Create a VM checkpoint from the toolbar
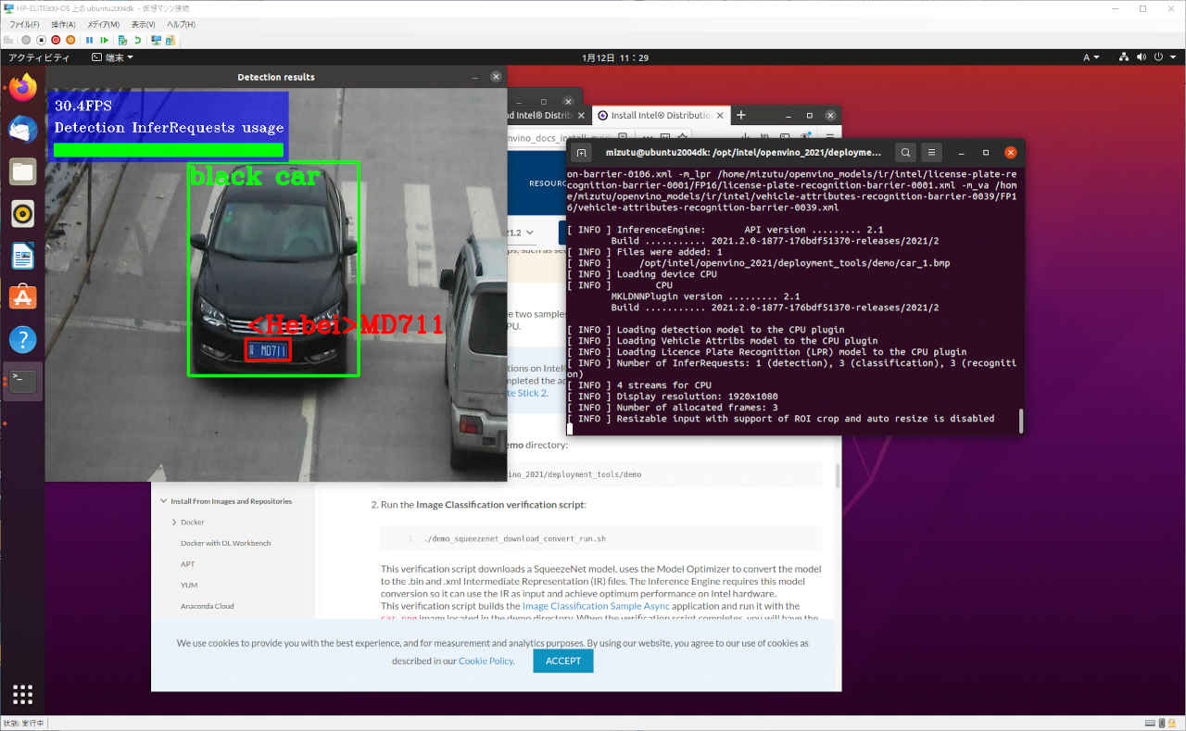Viewport: 1186px width, 731px height. tap(123, 40)
